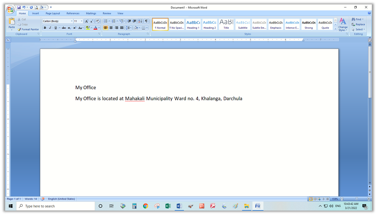This screenshot has height=215, width=377.
Task: Shrink the font size
Action: (x=91, y=21)
